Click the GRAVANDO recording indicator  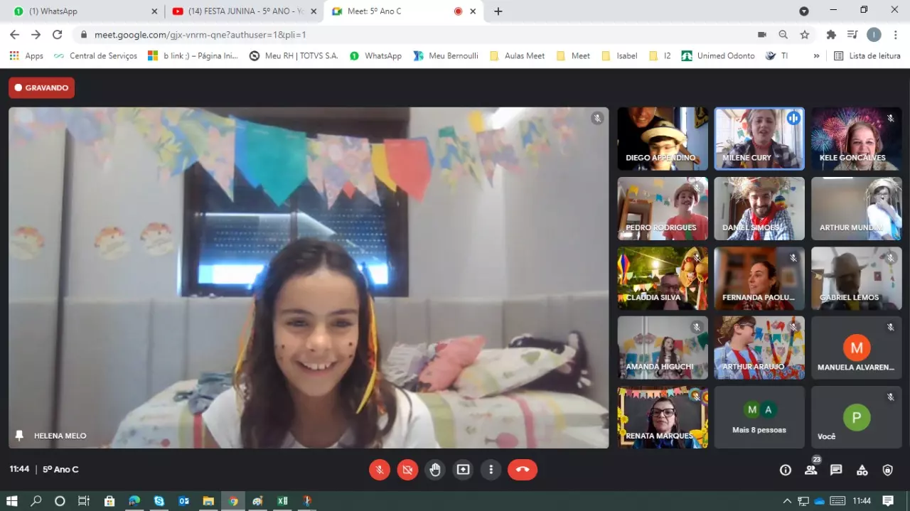click(41, 88)
